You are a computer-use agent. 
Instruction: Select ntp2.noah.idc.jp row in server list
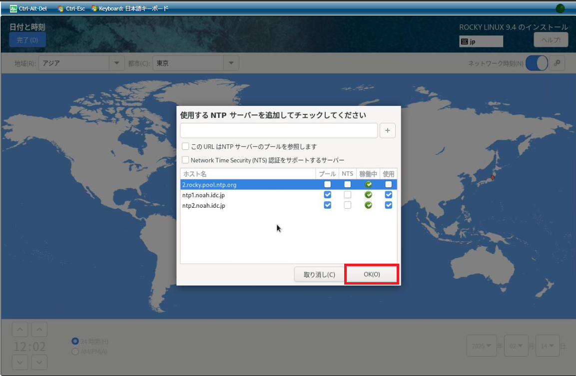click(x=203, y=205)
